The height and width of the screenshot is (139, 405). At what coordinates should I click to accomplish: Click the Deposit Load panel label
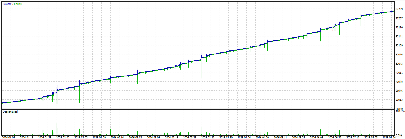[x=10, y=112]
